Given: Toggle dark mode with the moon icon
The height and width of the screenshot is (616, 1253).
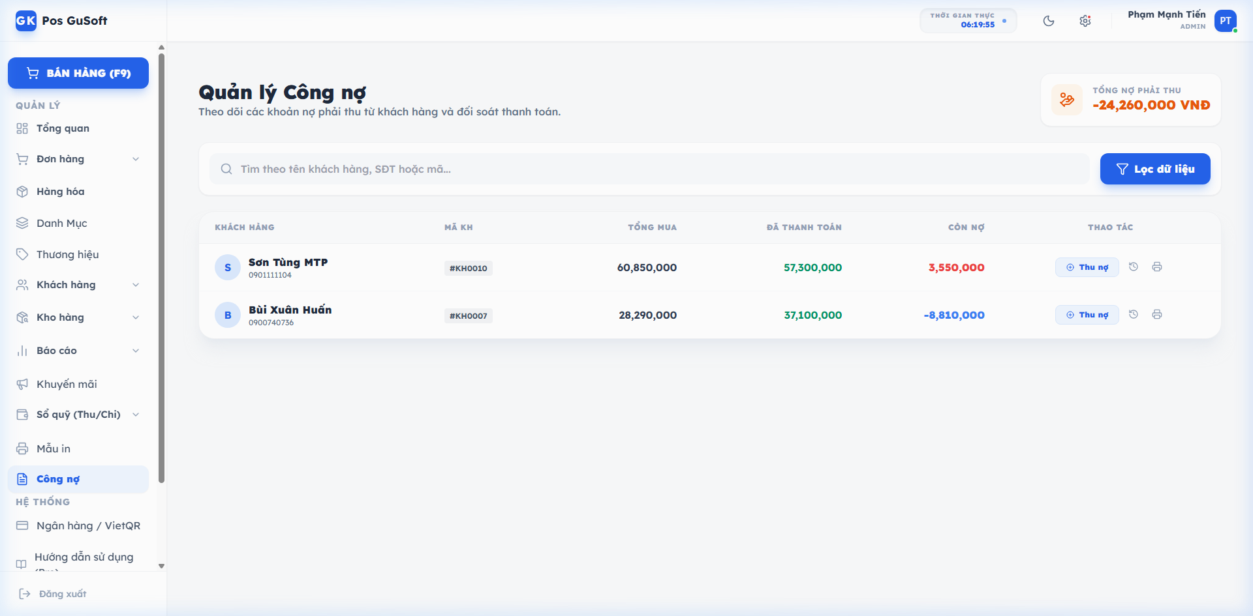Looking at the screenshot, I should click(x=1049, y=20).
